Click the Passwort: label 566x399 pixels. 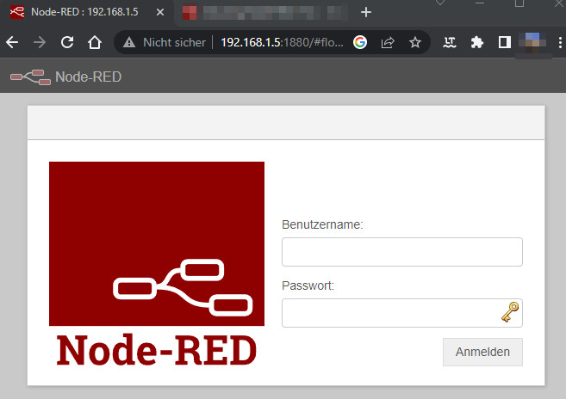pyautogui.click(x=308, y=285)
